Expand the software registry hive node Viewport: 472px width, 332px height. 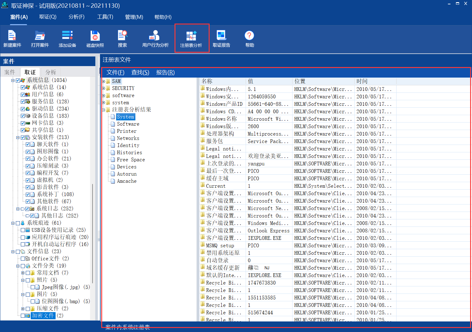[103, 96]
